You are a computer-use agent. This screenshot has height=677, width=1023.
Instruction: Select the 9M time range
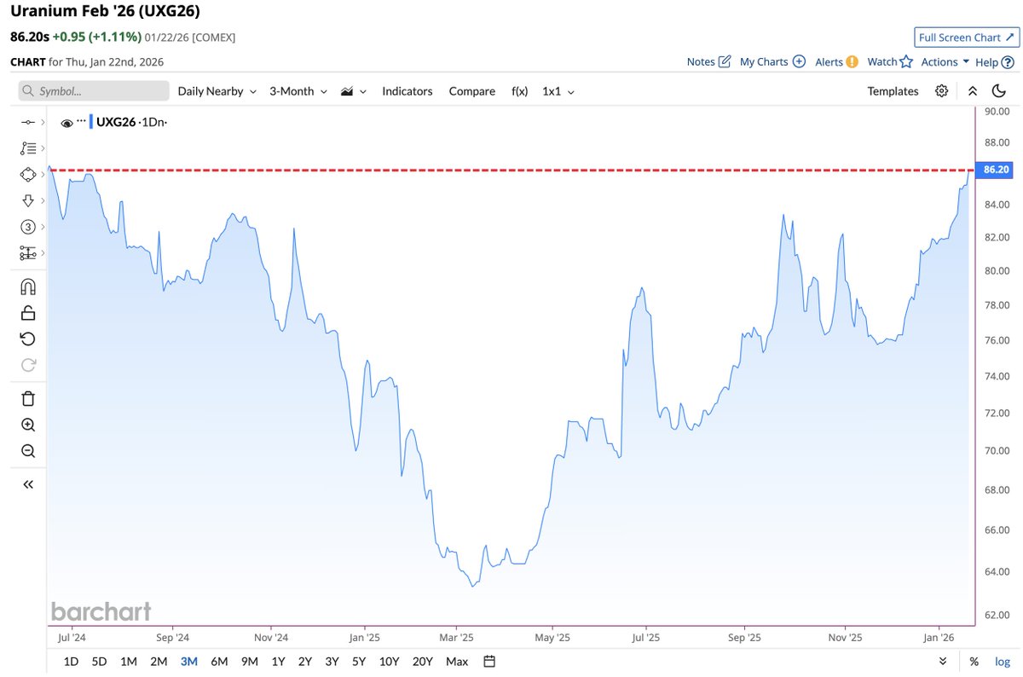250,661
